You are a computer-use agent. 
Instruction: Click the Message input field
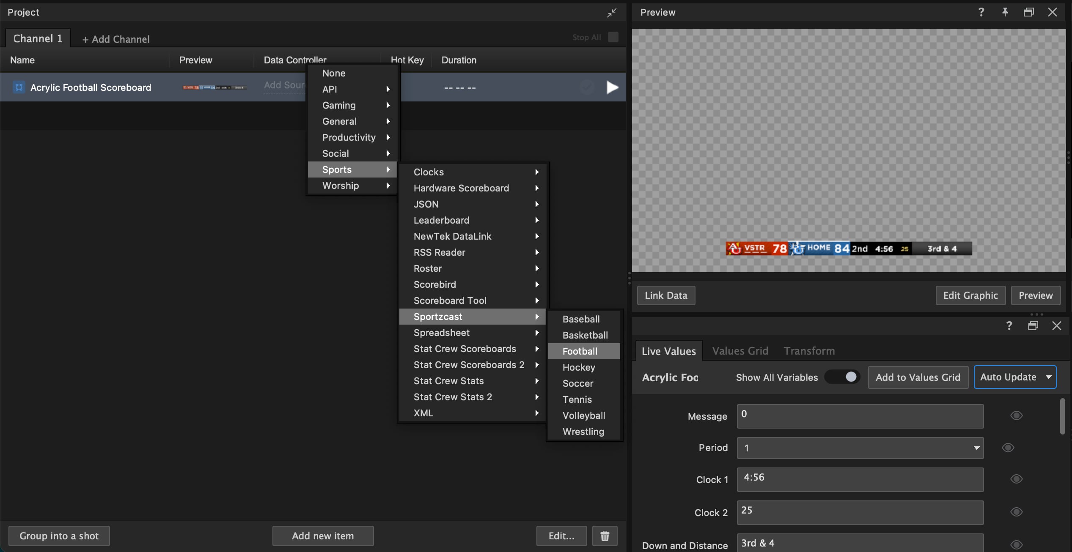(x=860, y=416)
